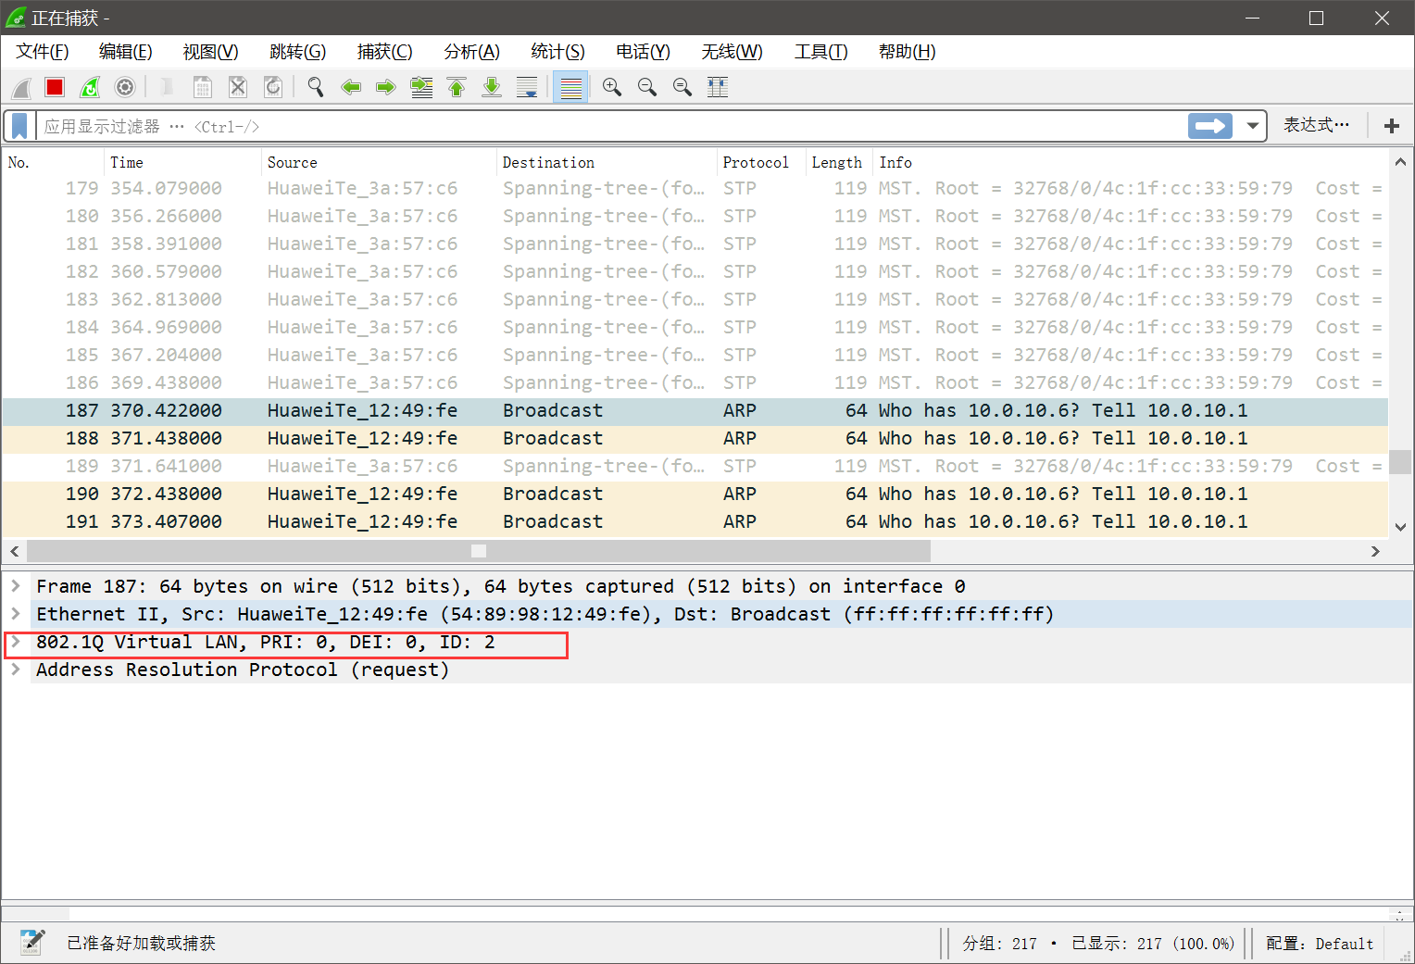This screenshot has height=964, width=1415.
Task: Open the 电话(Y) menu
Action: click(644, 52)
